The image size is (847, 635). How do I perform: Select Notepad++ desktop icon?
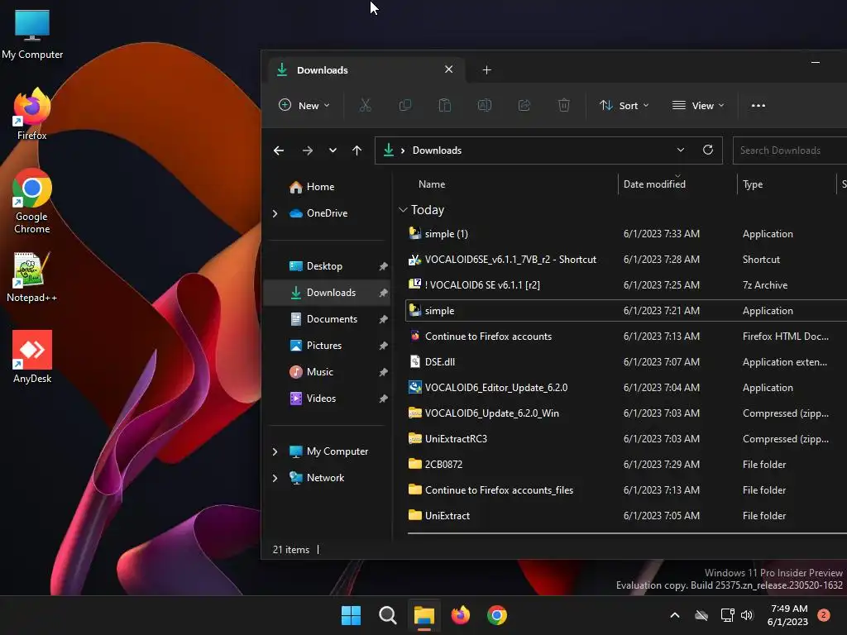pyautogui.click(x=32, y=277)
